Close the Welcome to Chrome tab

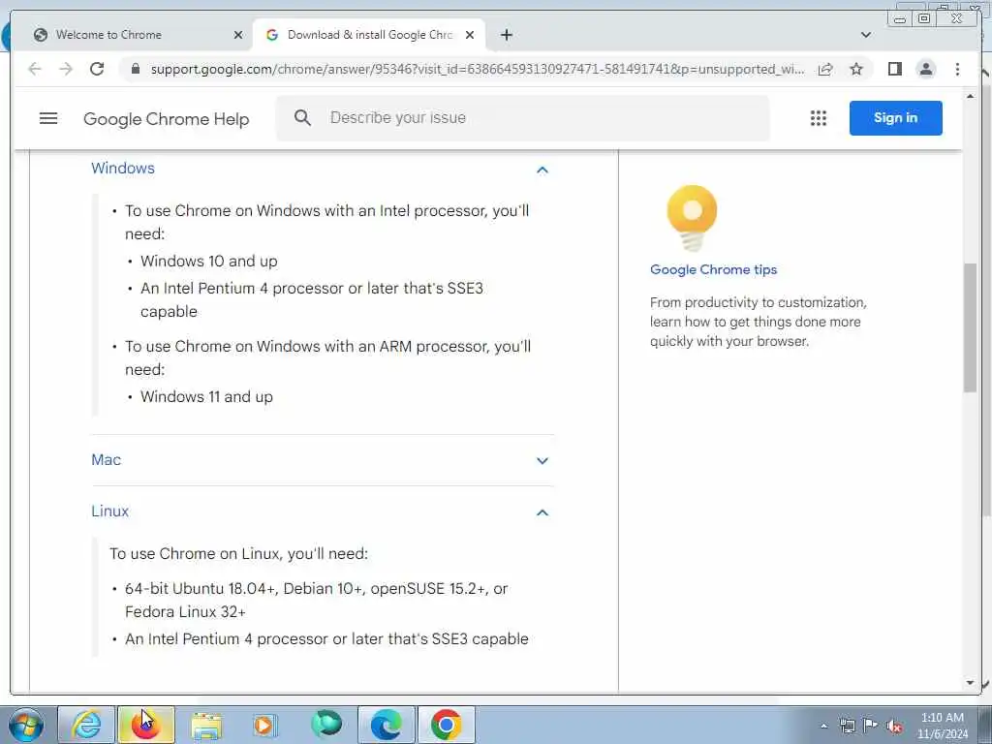tap(238, 35)
